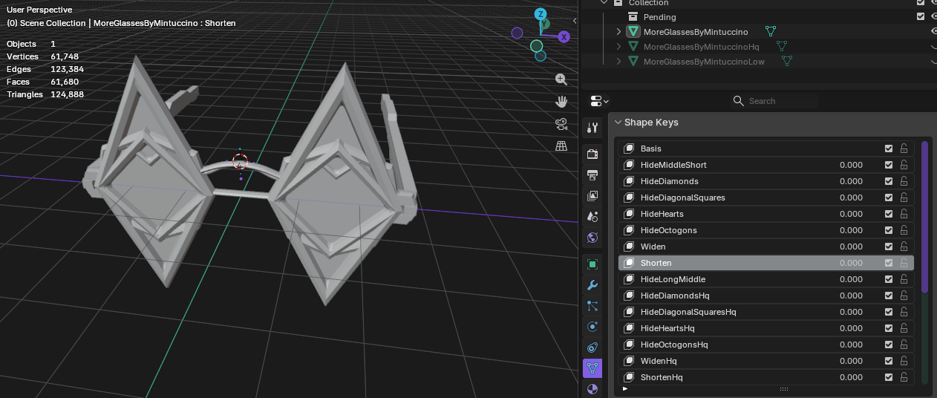Toggle the Widen shape key mute checkbox
The height and width of the screenshot is (398, 937).
coord(889,247)
